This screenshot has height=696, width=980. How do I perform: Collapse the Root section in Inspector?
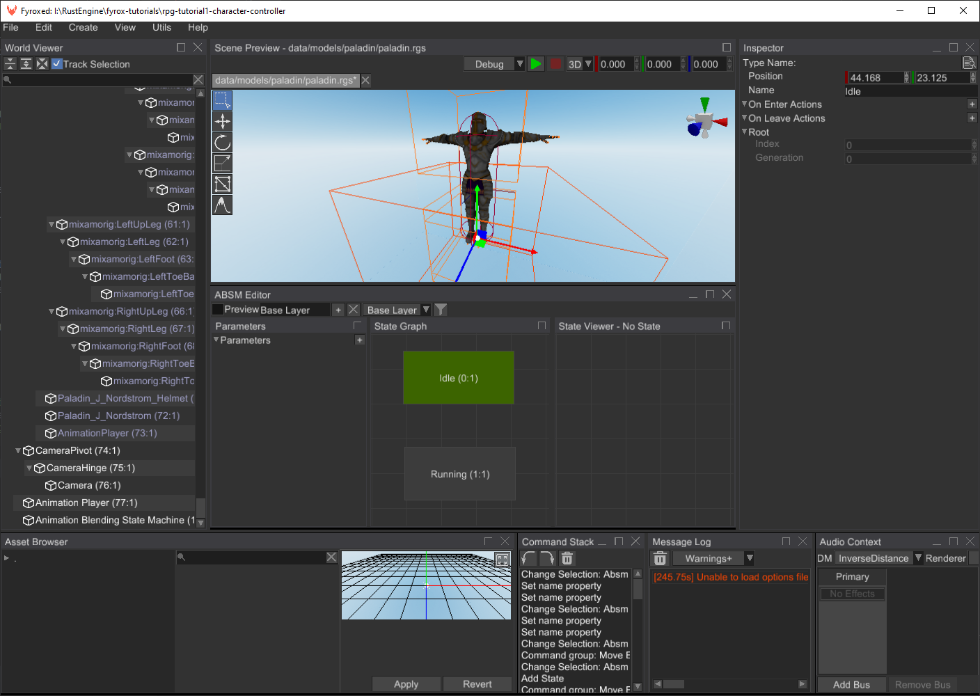744,132
